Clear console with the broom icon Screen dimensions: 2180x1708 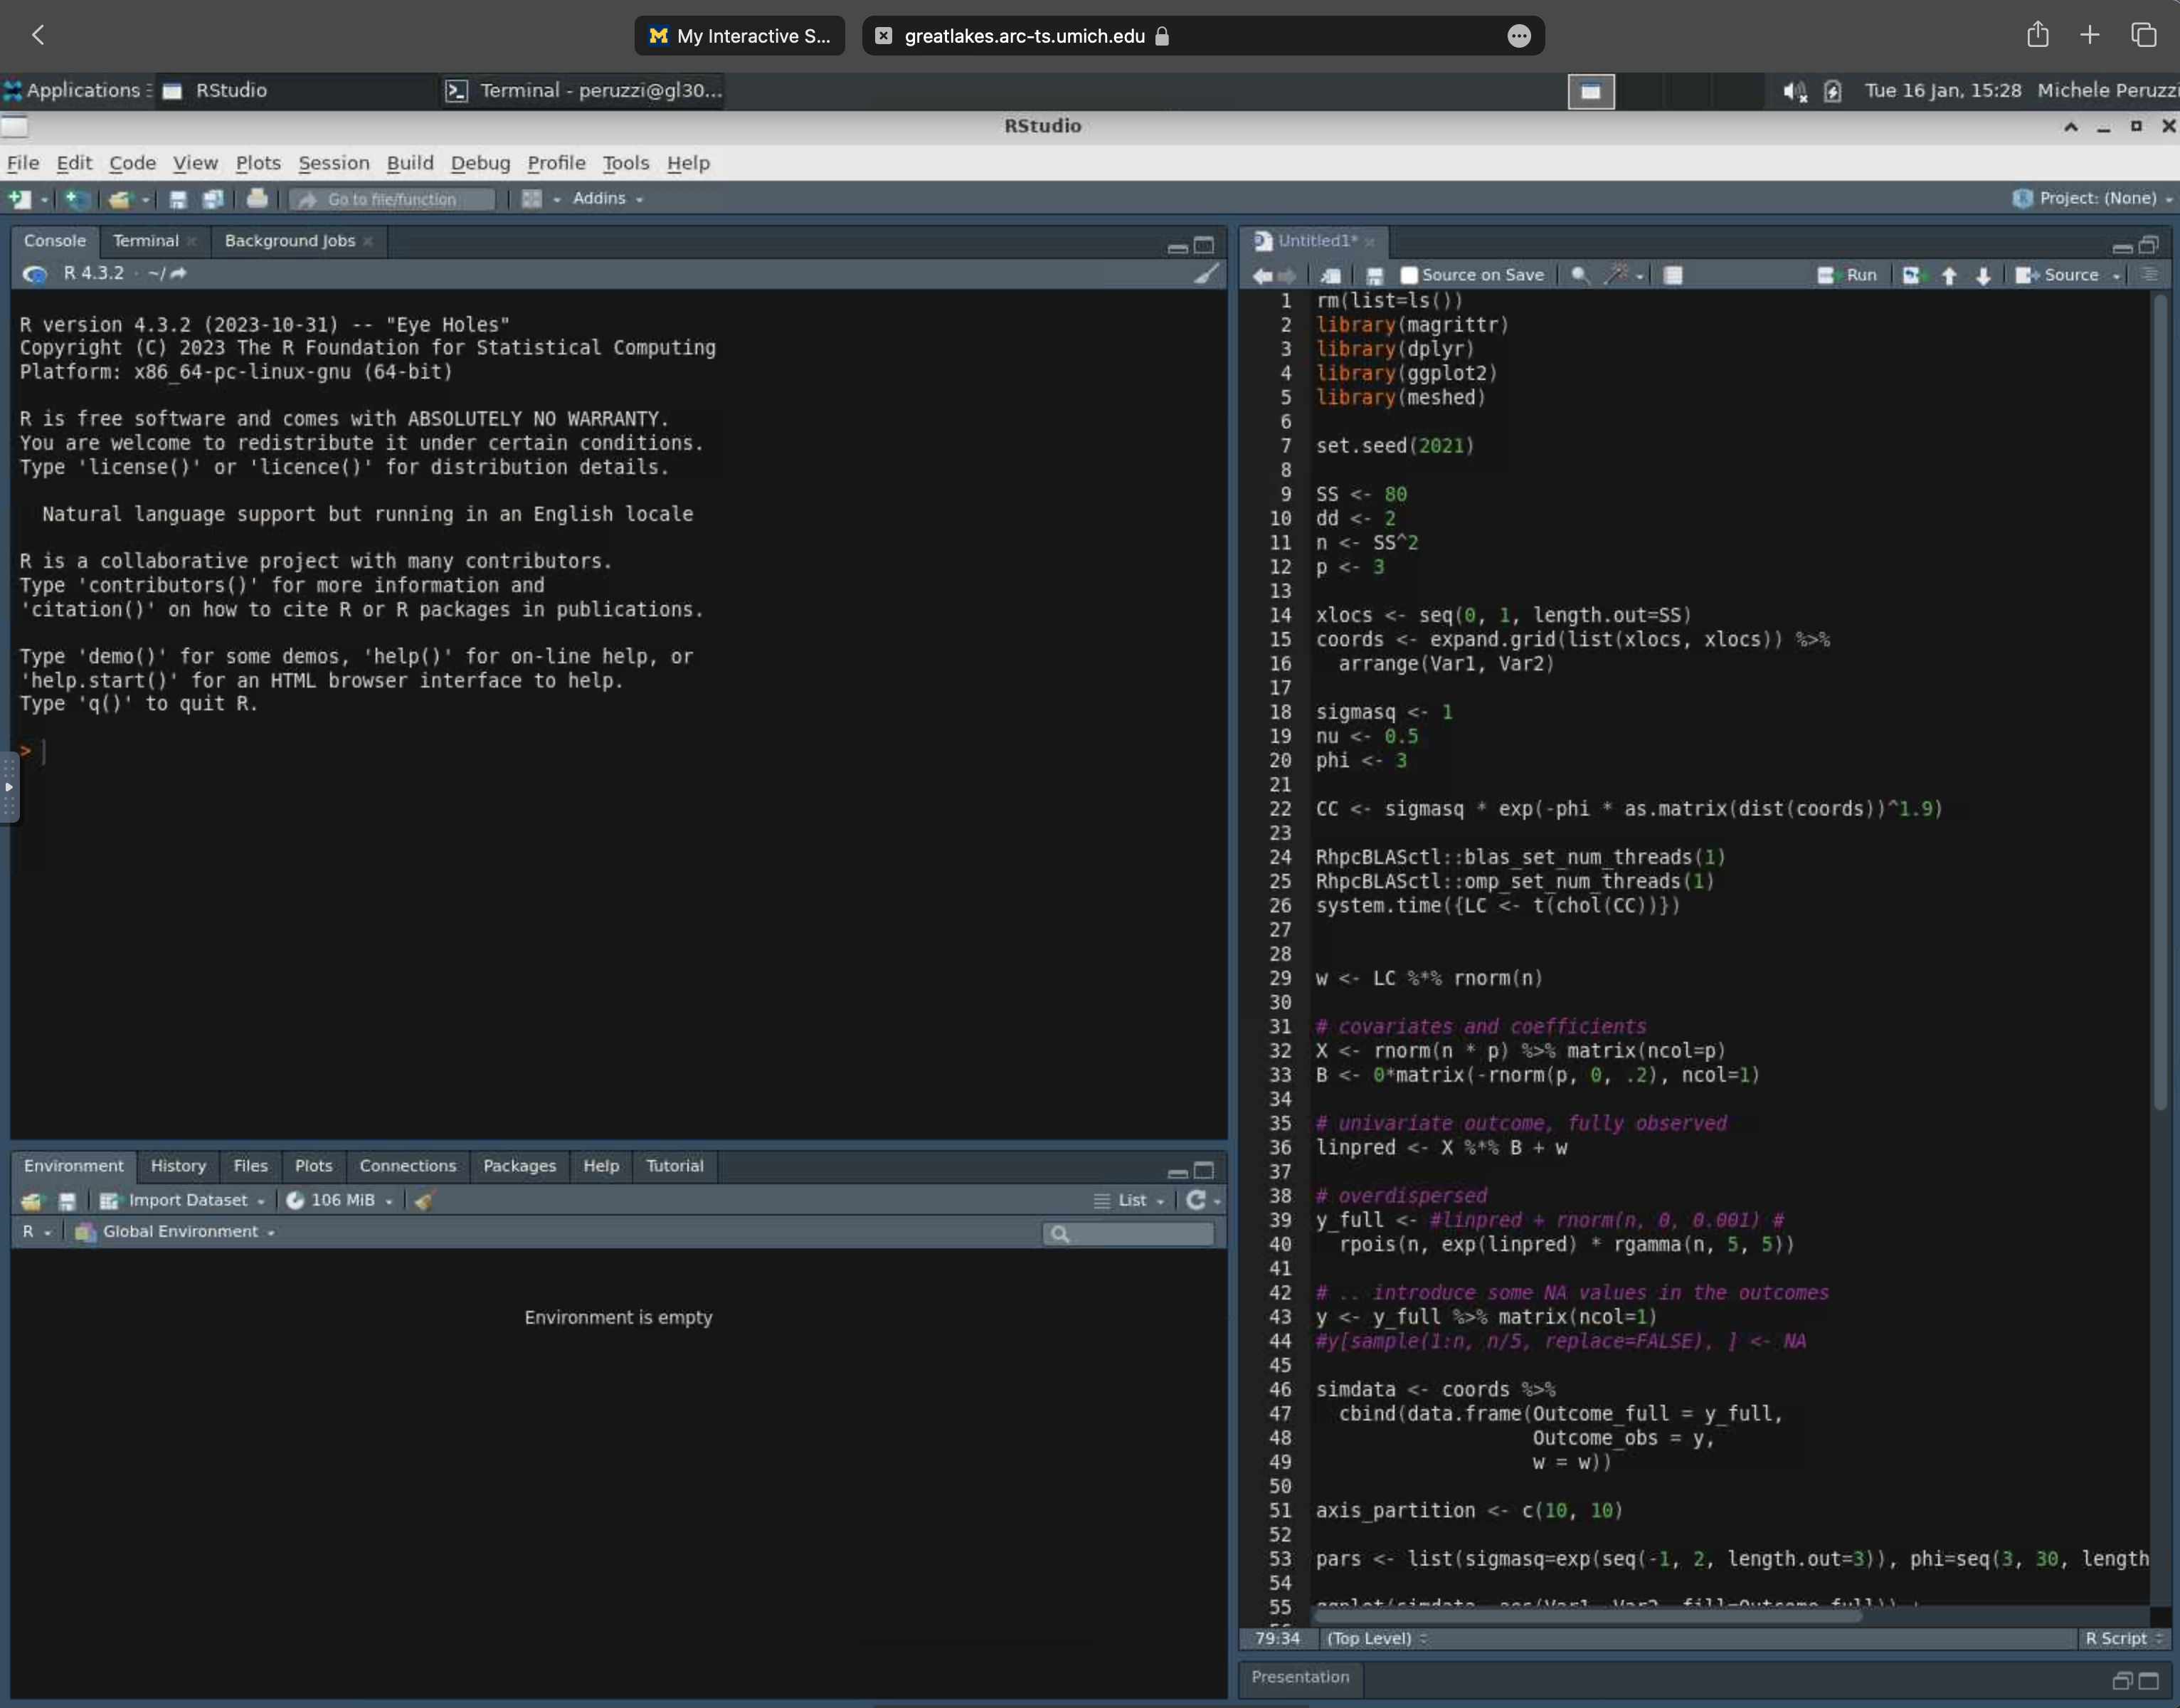click(1207, 273)
